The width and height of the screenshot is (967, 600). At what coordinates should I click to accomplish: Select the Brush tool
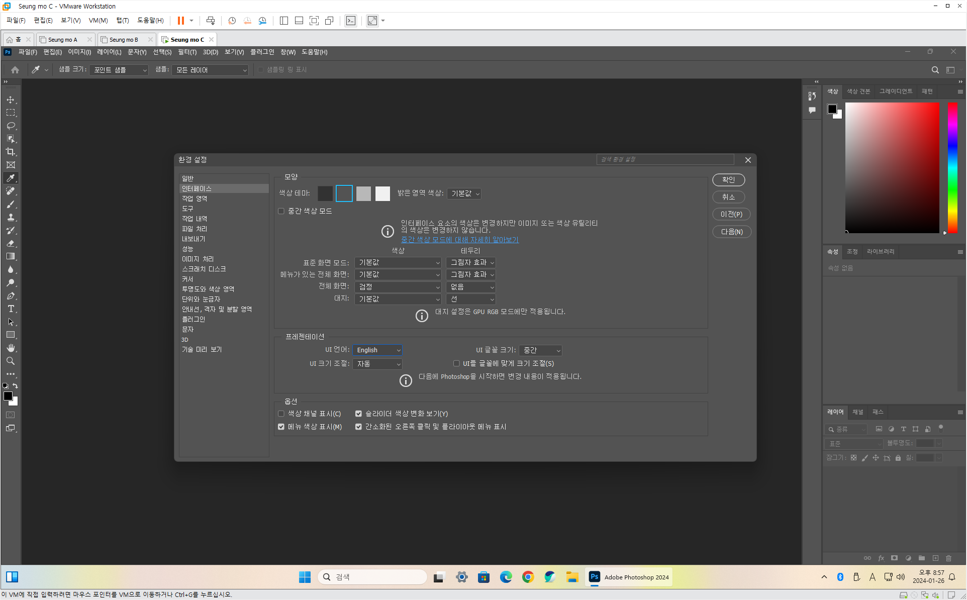coord(11,204)
